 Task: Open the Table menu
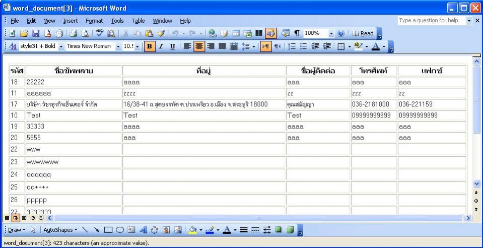pos(139,21)
